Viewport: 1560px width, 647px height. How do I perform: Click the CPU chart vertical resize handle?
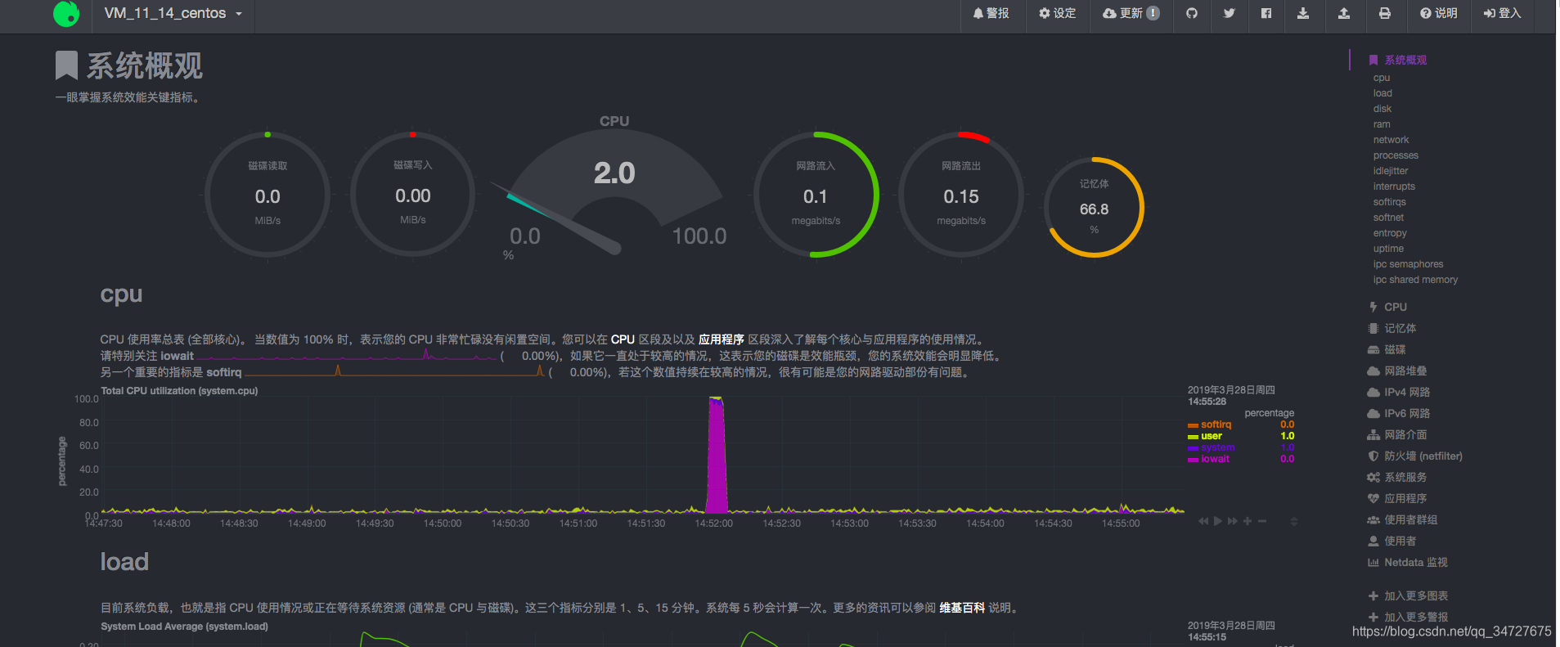point(1294,521)
